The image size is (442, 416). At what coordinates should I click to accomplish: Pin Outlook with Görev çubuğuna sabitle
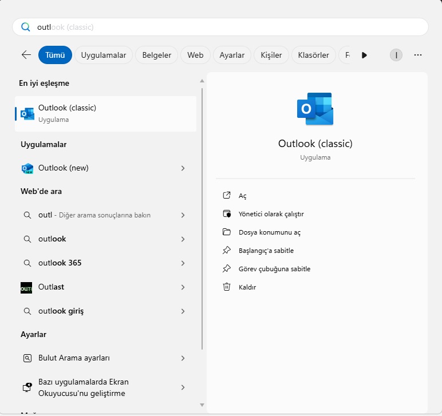[274, 269]
